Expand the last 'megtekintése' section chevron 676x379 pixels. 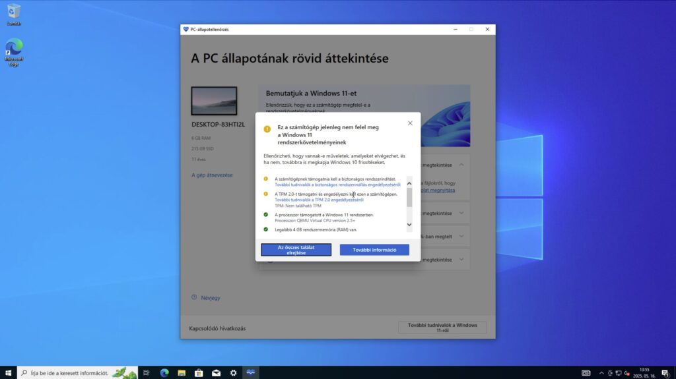tap(461, 260)
